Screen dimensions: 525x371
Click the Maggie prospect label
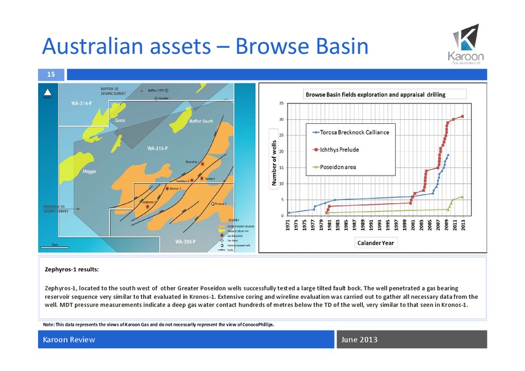[x=89, y=171]
